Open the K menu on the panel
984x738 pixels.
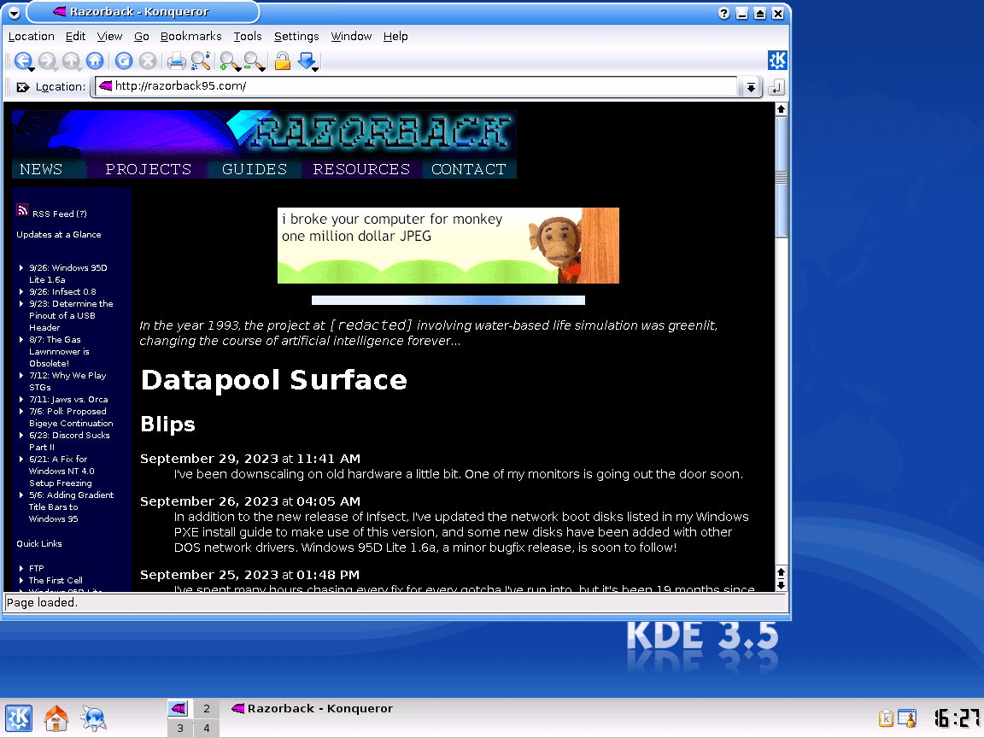coord(19,717)
